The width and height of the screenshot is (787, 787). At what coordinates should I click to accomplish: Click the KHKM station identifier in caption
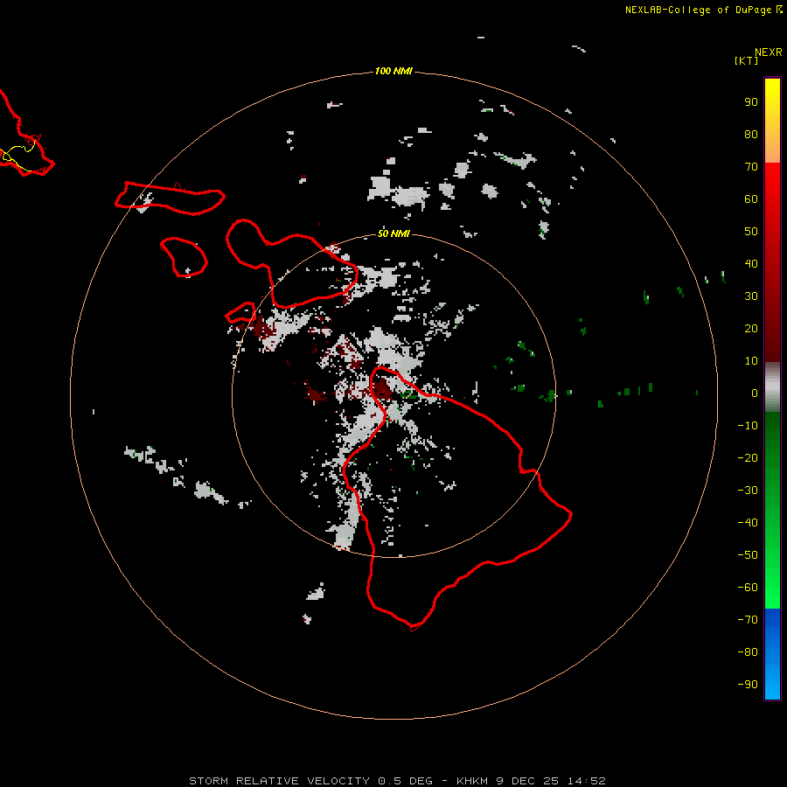472,781
